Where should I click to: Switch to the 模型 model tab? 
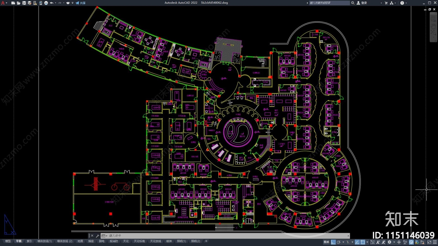(x=8, y=241)
